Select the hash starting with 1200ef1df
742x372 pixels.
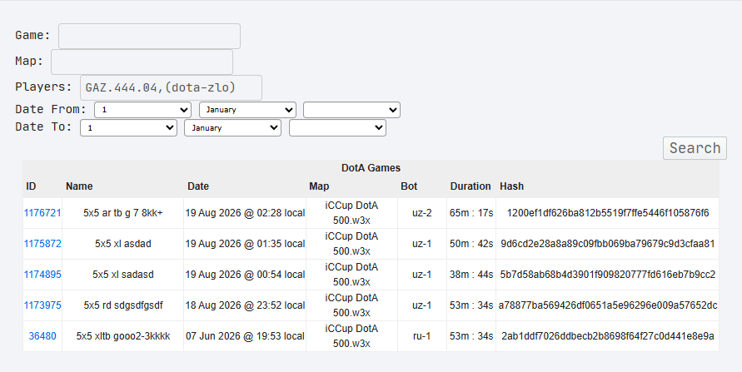(608, 213)
